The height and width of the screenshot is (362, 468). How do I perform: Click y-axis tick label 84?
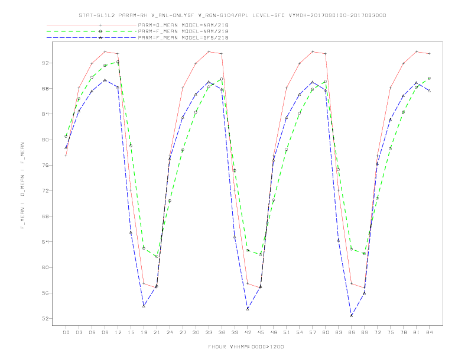(45, 114)
